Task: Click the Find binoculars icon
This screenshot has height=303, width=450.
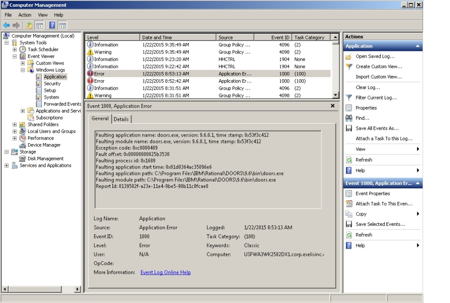Action: (349, 118)
